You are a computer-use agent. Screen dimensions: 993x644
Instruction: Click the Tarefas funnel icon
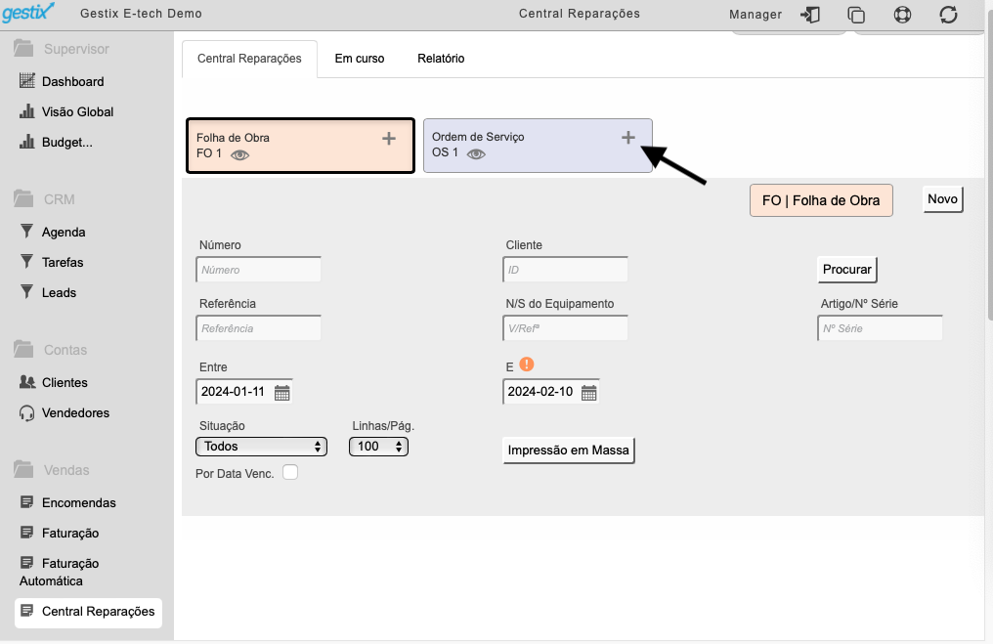tap(26, 261)
